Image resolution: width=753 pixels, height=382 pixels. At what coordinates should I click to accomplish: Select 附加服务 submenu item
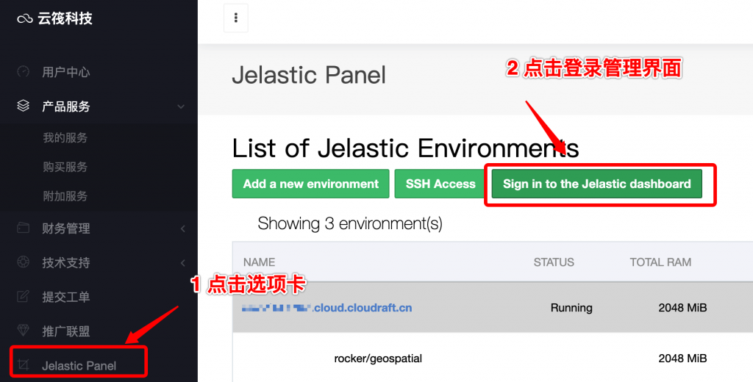point(65,196)
